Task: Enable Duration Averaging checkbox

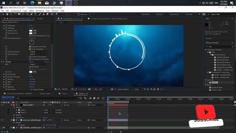Action: (x=30, y=57)
